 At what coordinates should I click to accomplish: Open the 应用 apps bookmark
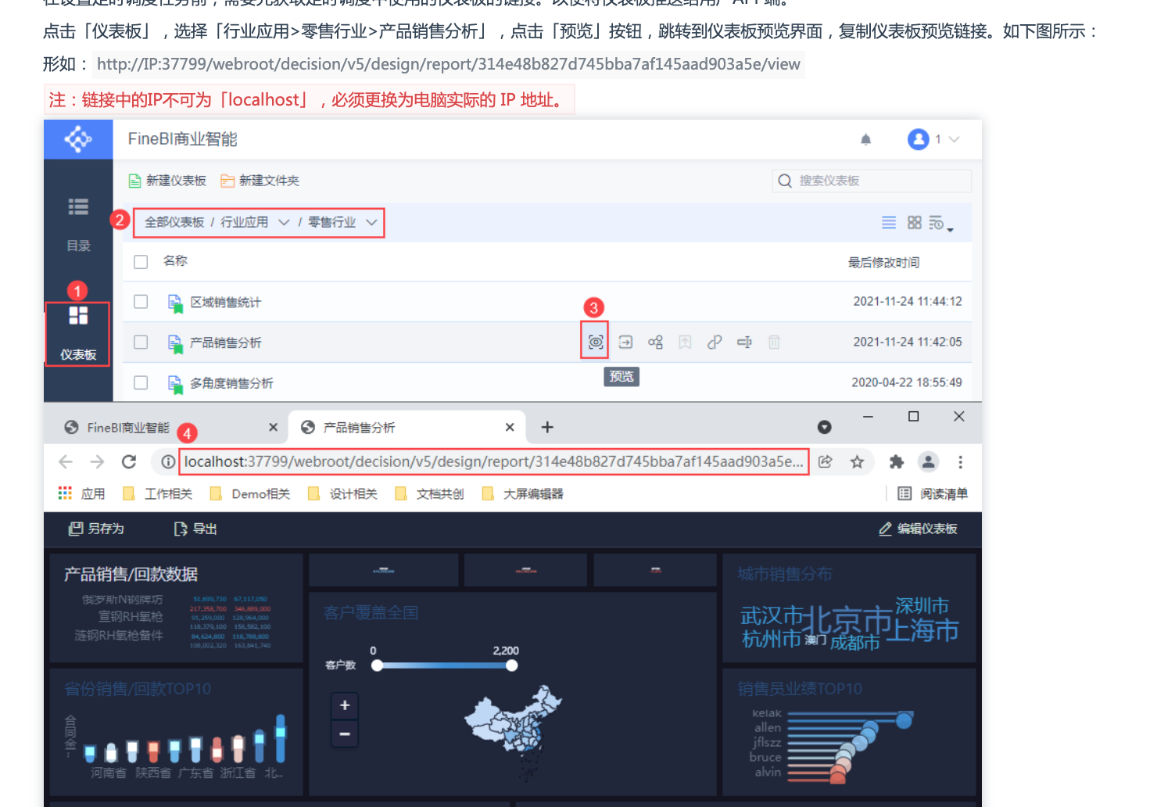tap(81, 494)
